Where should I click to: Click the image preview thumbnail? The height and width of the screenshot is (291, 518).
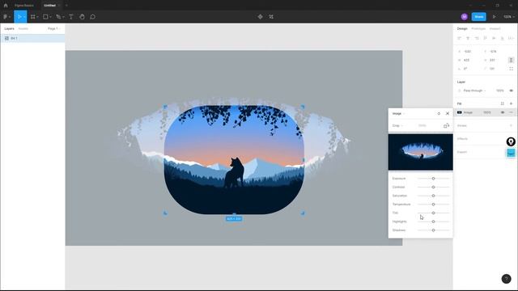421,152
